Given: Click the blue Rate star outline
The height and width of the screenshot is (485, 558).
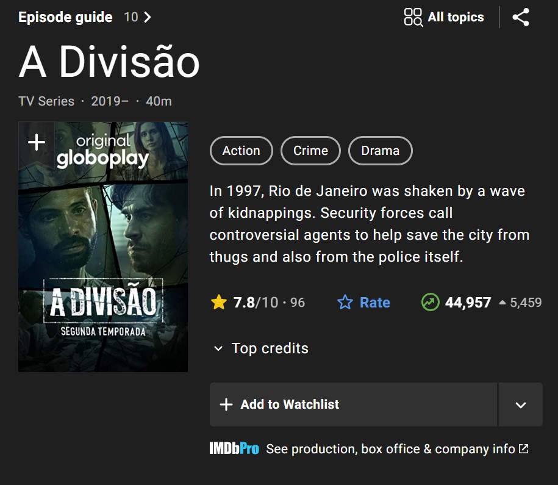Looking at the screenshot, I should tap(345, 303).
